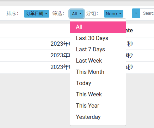This screenshot has width=154, height=128.
Task: Select Yesterday filter option
Action: [x=98, y=117]
